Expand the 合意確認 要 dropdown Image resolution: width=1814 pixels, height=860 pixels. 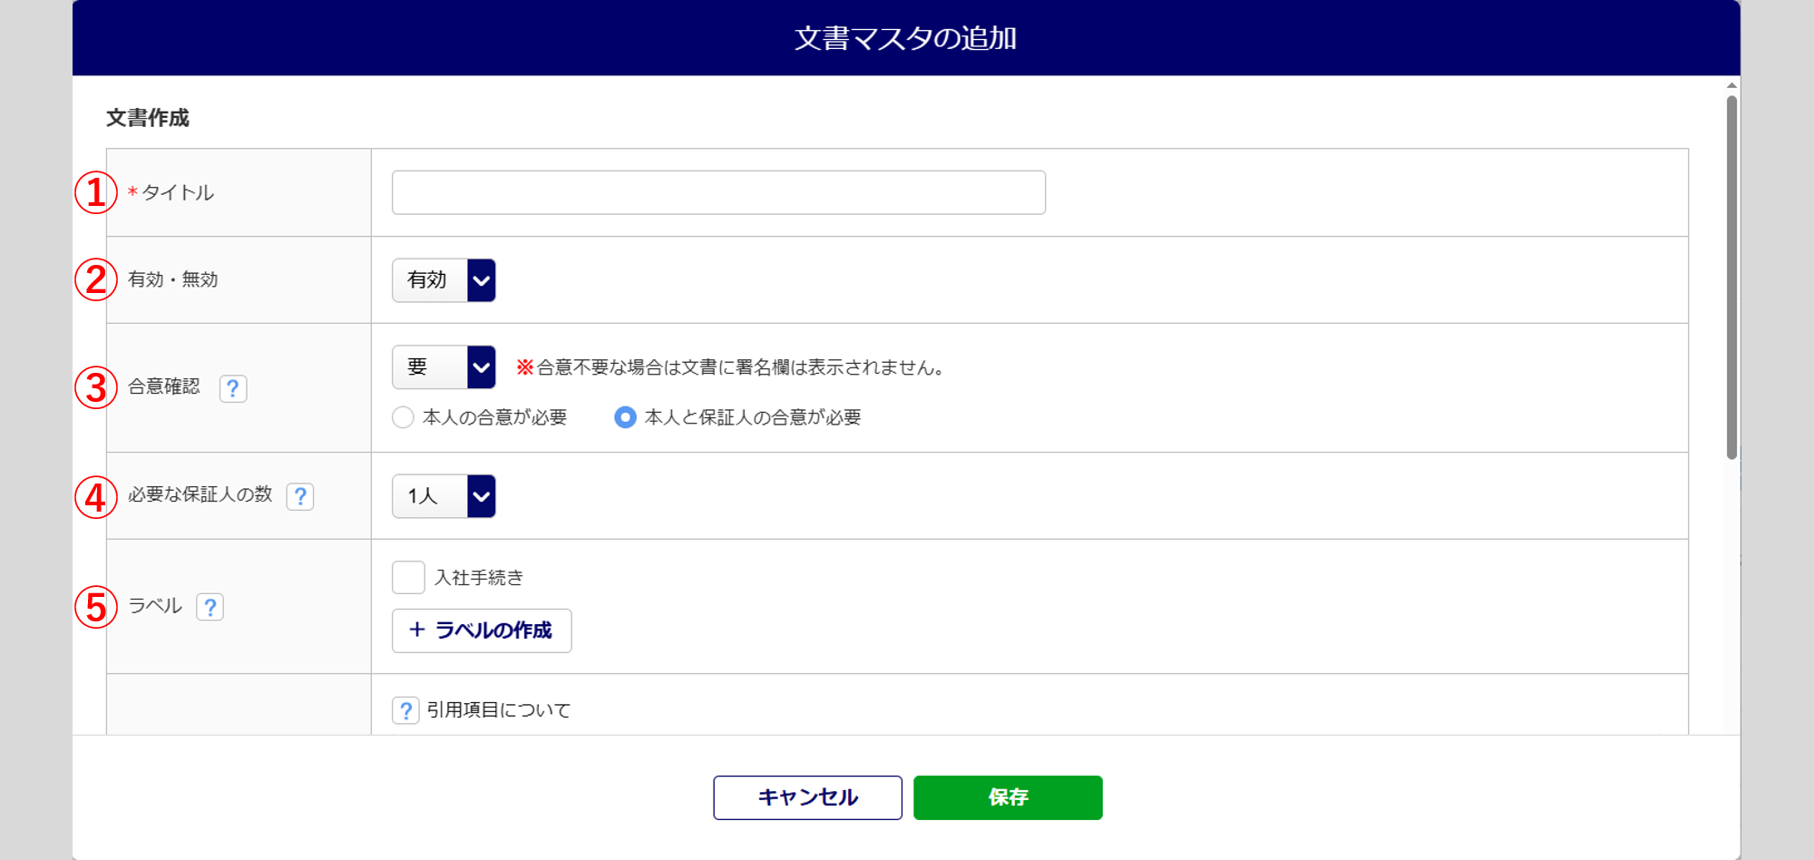point(444,367)
